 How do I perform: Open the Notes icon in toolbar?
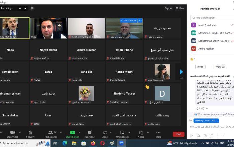coord(141,133)
